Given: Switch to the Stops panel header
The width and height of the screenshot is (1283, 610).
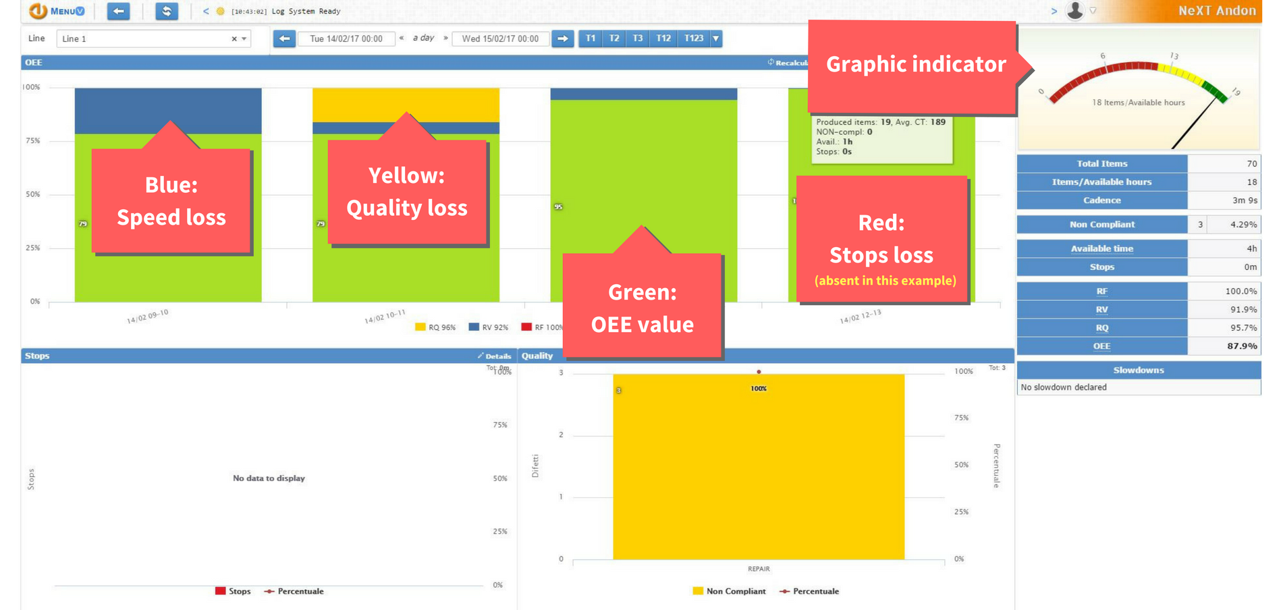Looking at the screenshot, I should point(37,356).
